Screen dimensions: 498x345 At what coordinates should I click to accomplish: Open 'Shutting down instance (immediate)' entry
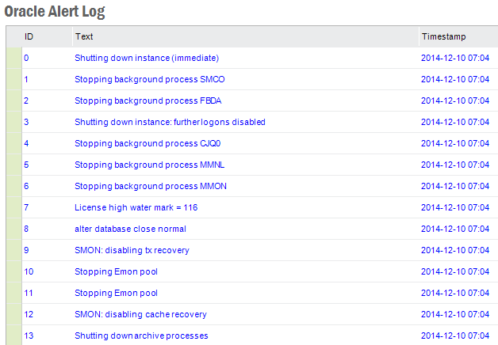click(x=146, y=58)
